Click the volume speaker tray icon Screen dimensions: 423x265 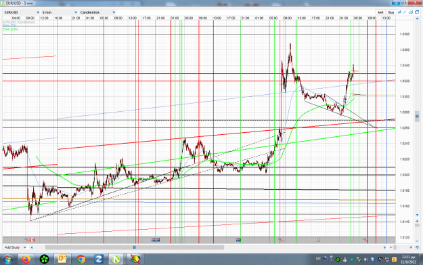point(366,260)
